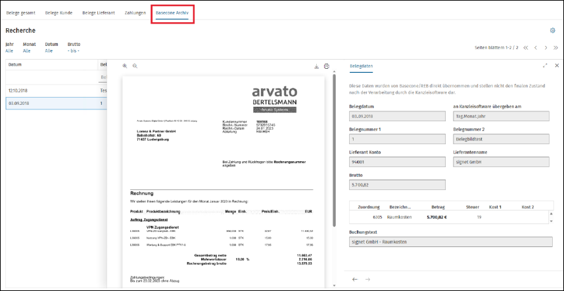
Task: Jump to first page of results
Action: coord(525,48)
